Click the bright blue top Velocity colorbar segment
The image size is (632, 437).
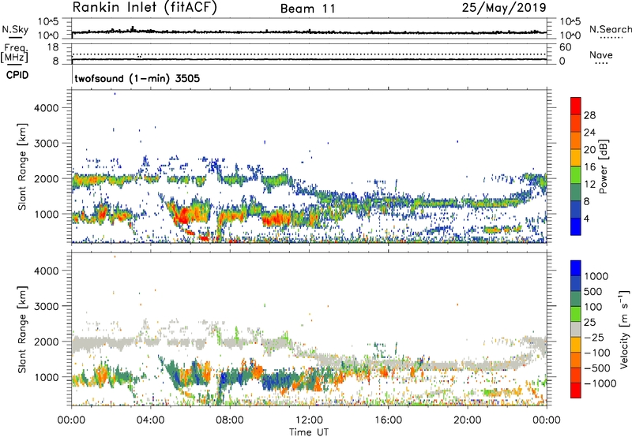point(576,268)
